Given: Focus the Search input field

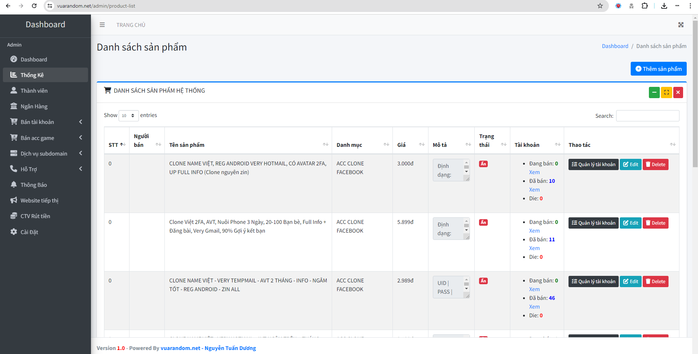Looking at the screenshot, I should click(x=647, y=116).
